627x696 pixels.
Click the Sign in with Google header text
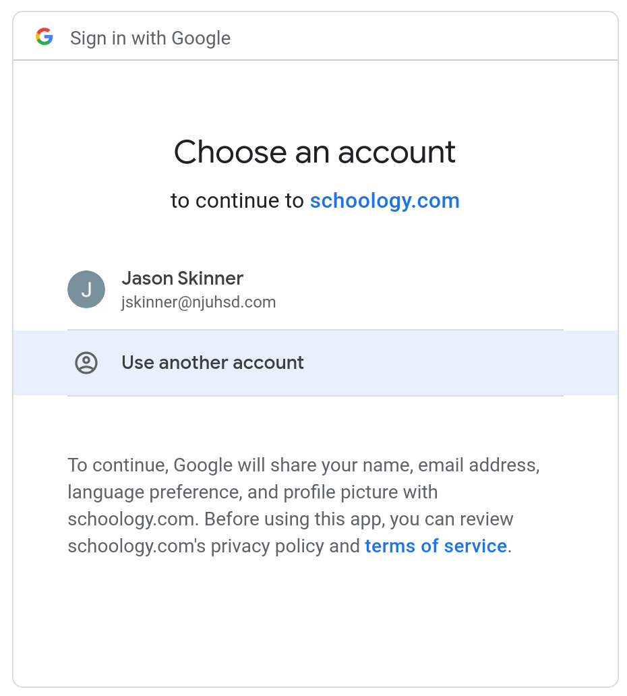point(150,38)
